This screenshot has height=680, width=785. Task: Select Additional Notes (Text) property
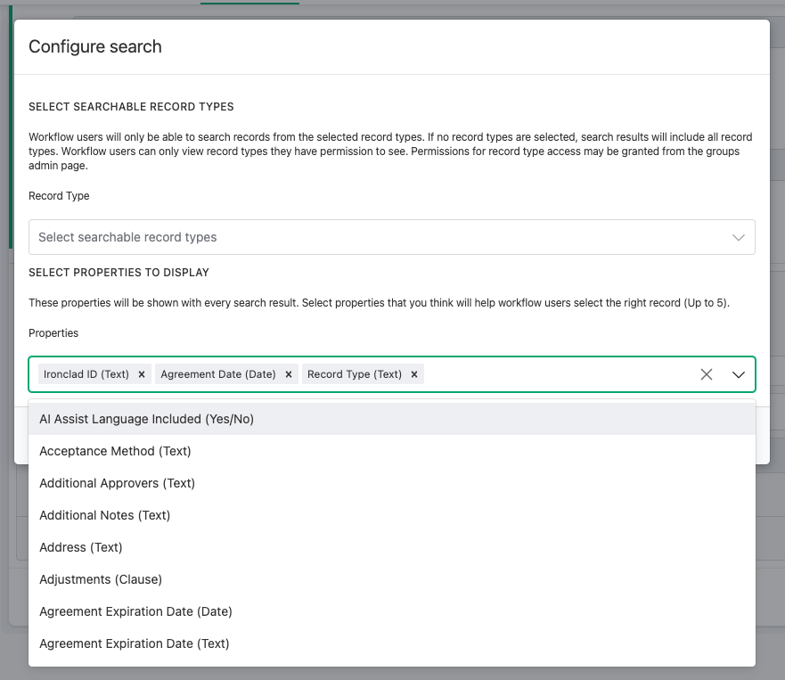pyautogui.click(x=391, y=515)
